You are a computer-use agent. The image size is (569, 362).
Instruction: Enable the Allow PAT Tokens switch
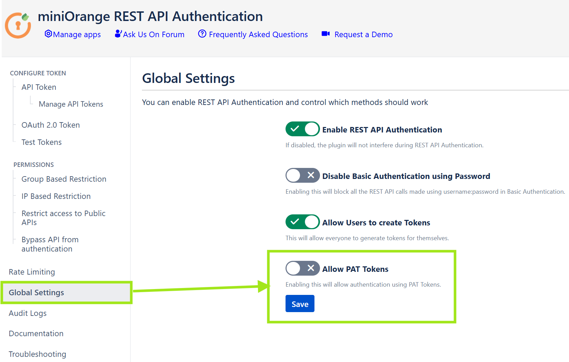(302, 268)
